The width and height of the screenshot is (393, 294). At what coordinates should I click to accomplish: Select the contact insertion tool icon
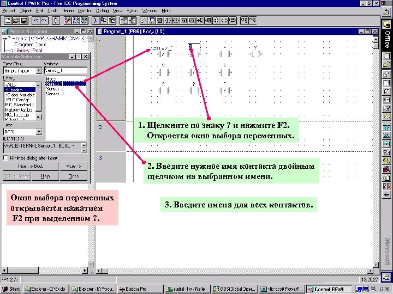coord(168,21)
